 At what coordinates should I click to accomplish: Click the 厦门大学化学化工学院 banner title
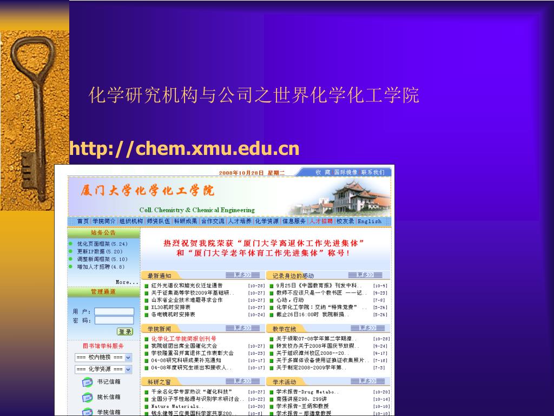pyautogui.click(x=147, y=190)
